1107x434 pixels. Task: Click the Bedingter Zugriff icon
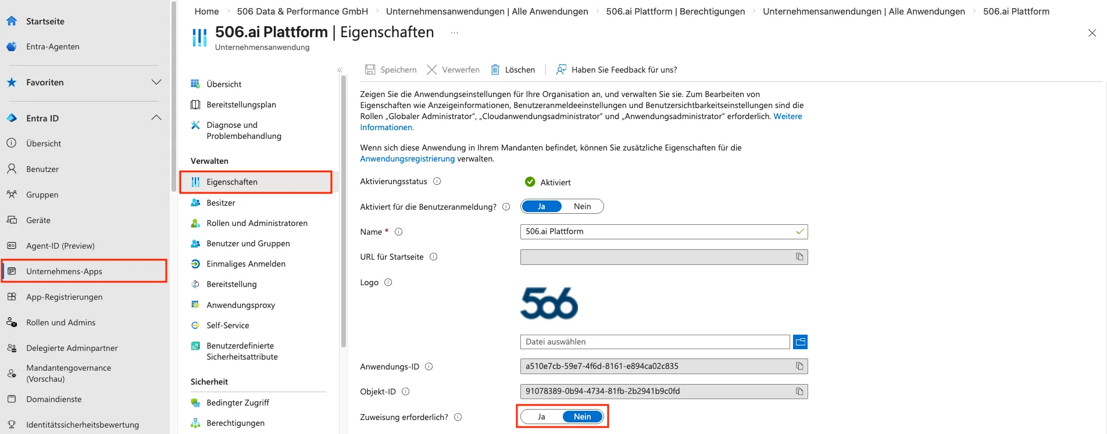(195, 403)
